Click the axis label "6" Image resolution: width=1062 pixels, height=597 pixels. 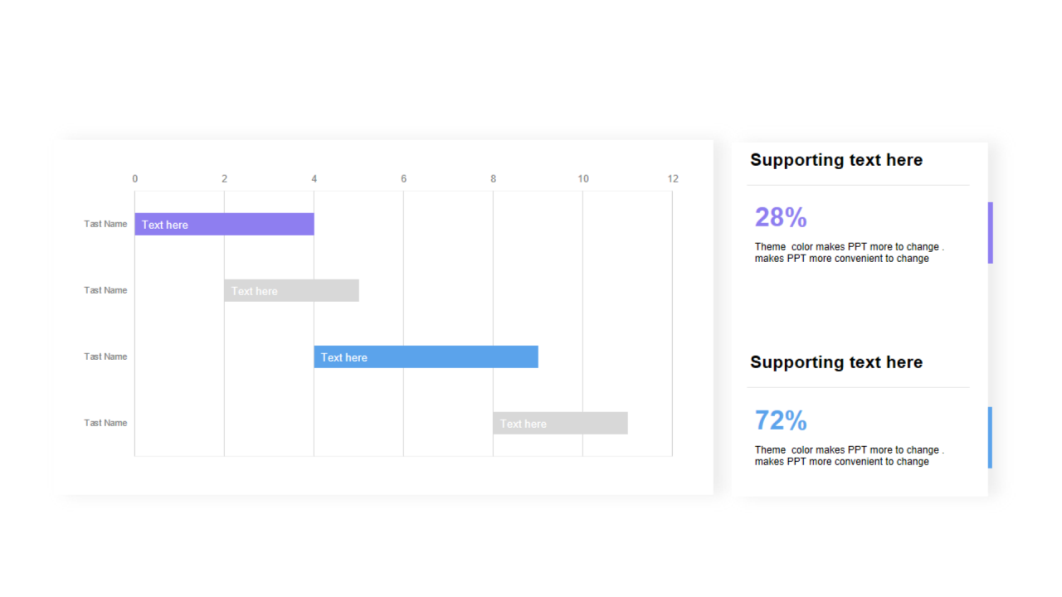click(x=404, y=179)
